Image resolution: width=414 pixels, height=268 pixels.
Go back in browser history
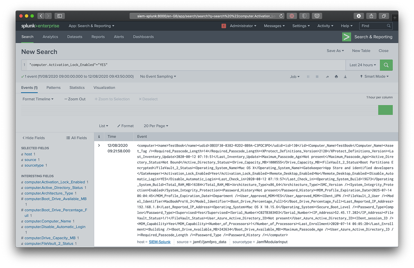tap(41, 16)
